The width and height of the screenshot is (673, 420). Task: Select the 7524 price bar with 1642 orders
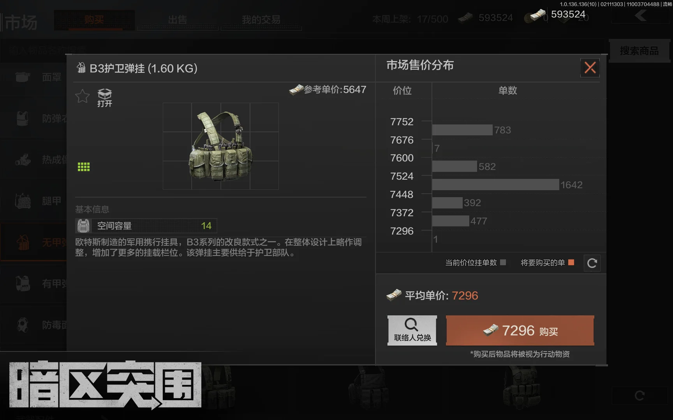point(495,185)
